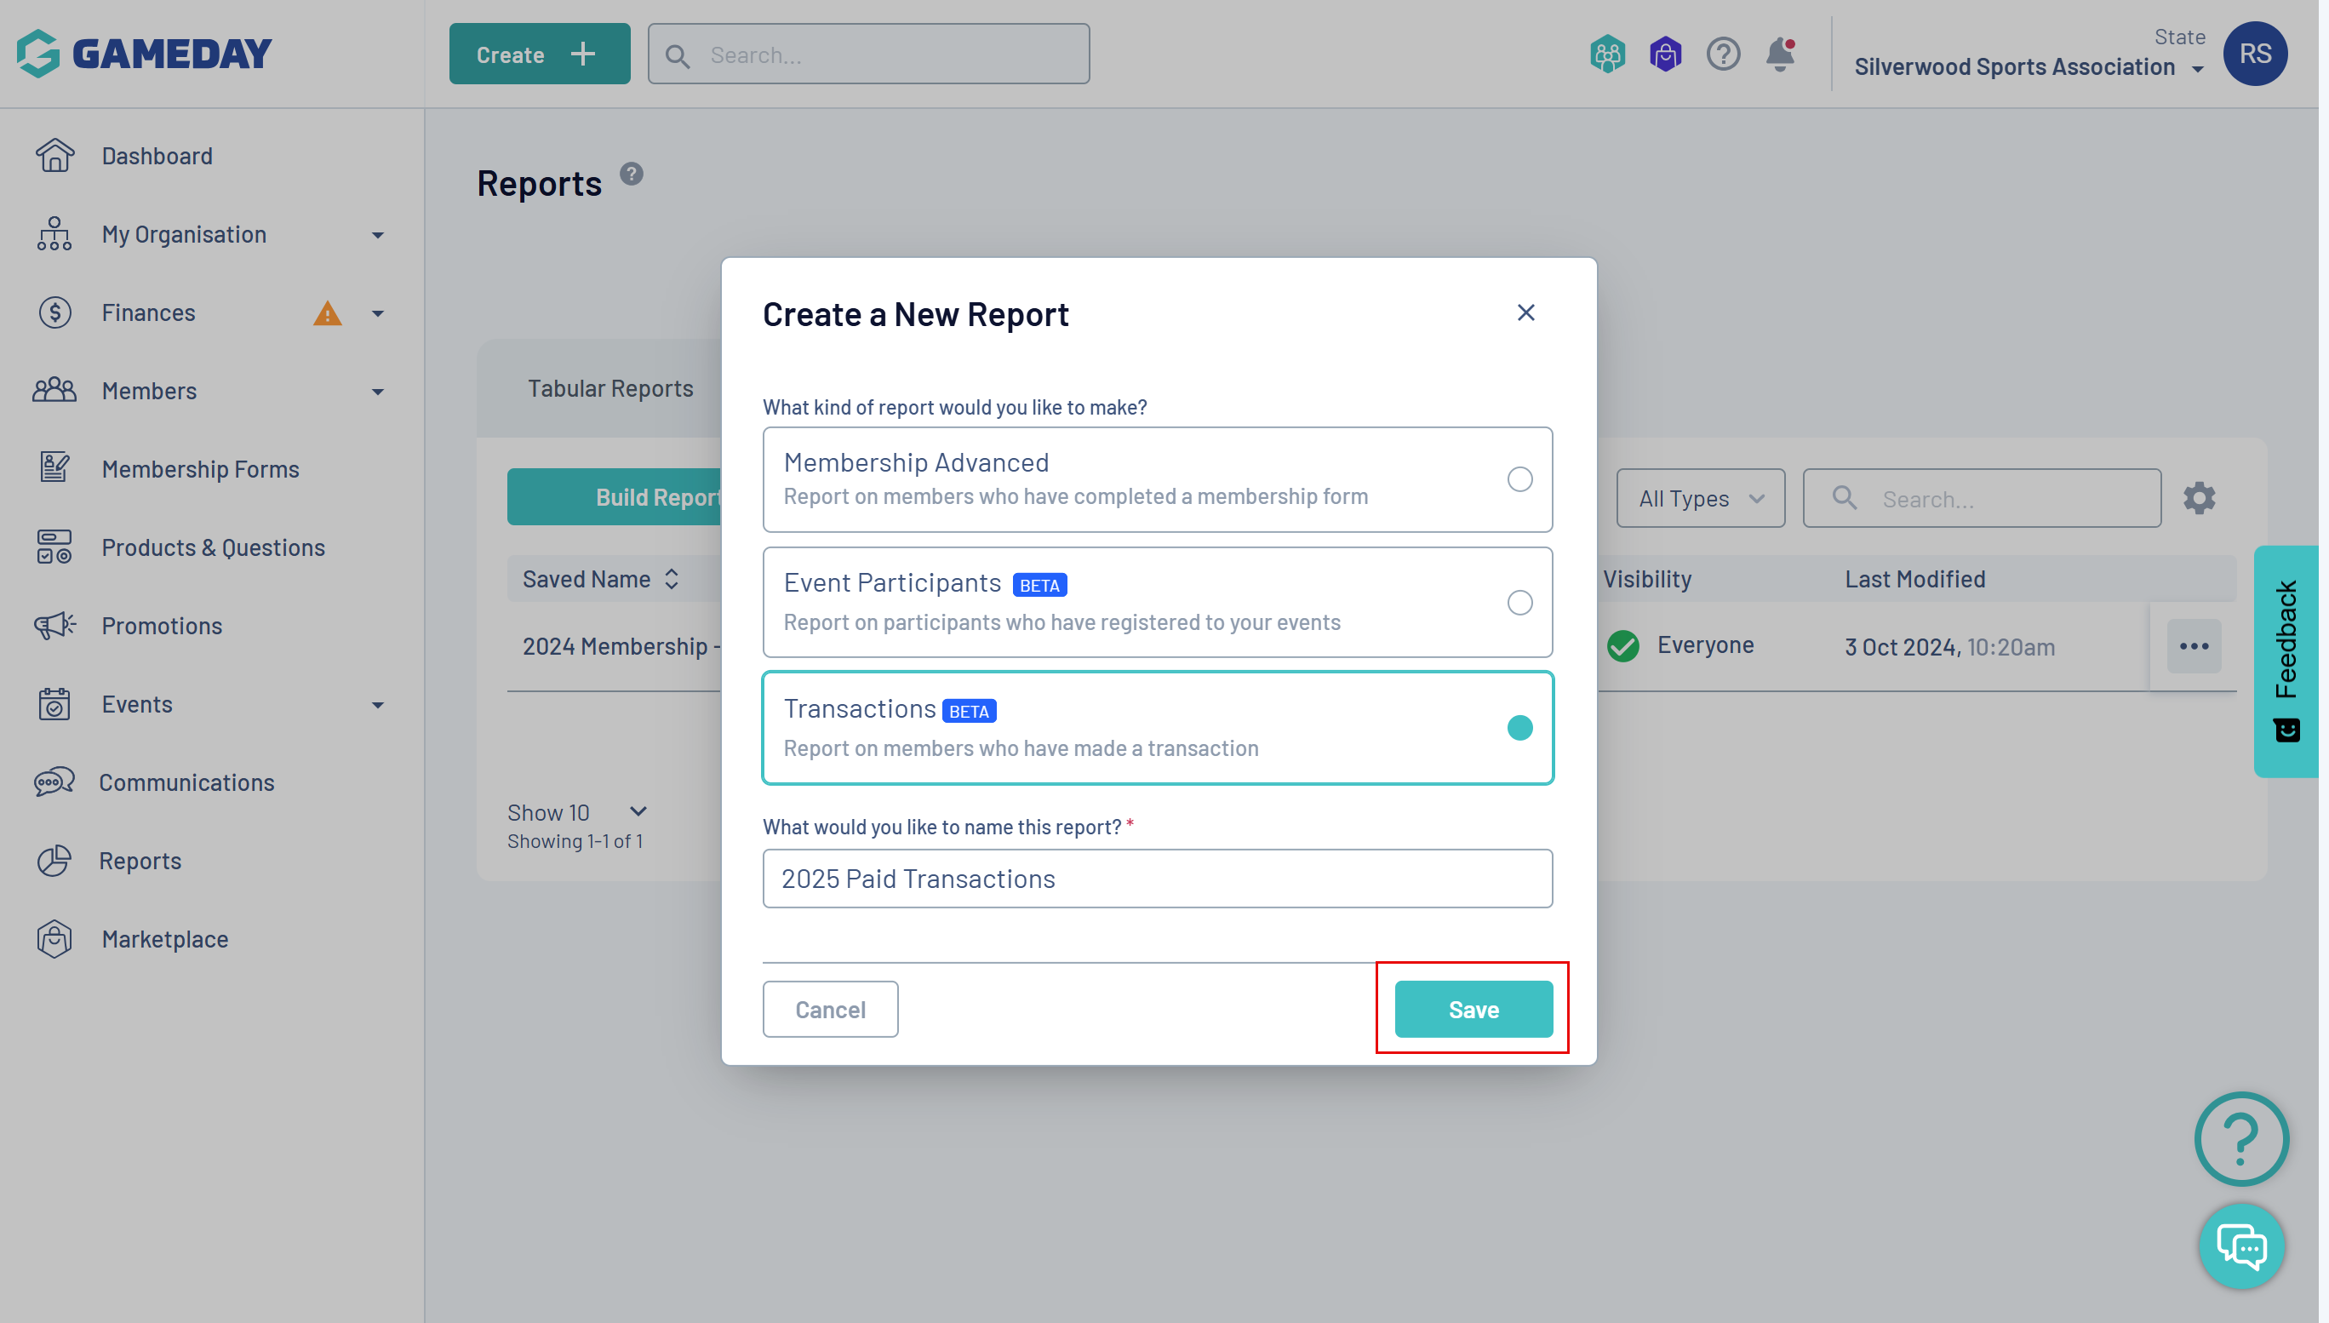Cancel the new report dialog

(x=829, y=1010)
